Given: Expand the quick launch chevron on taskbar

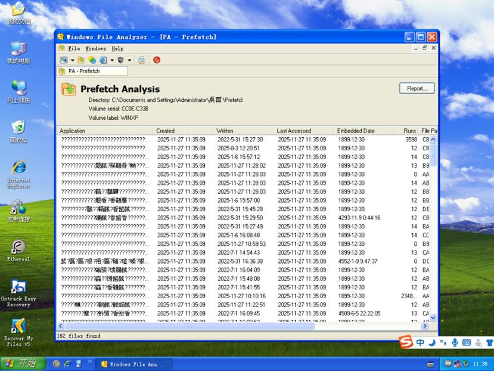Looking at the screenshot, I should 90,361.
